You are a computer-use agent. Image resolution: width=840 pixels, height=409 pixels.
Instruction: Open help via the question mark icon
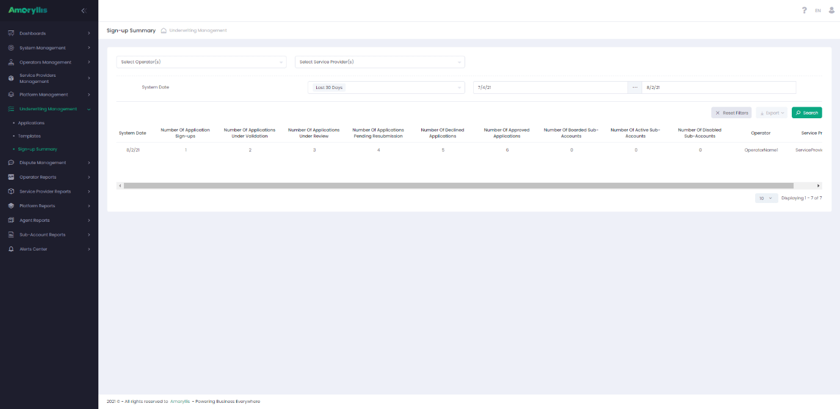pos(805,10)
